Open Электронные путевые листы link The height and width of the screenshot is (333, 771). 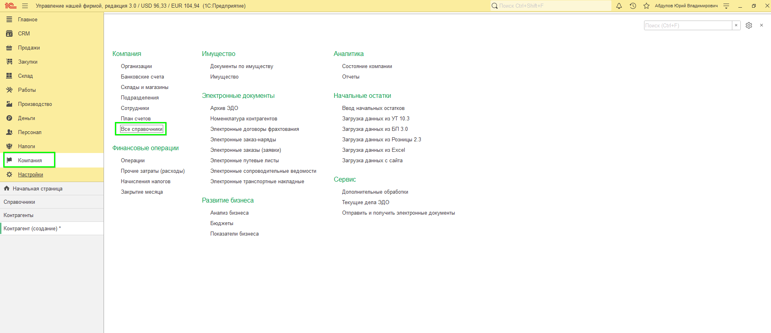245,160
